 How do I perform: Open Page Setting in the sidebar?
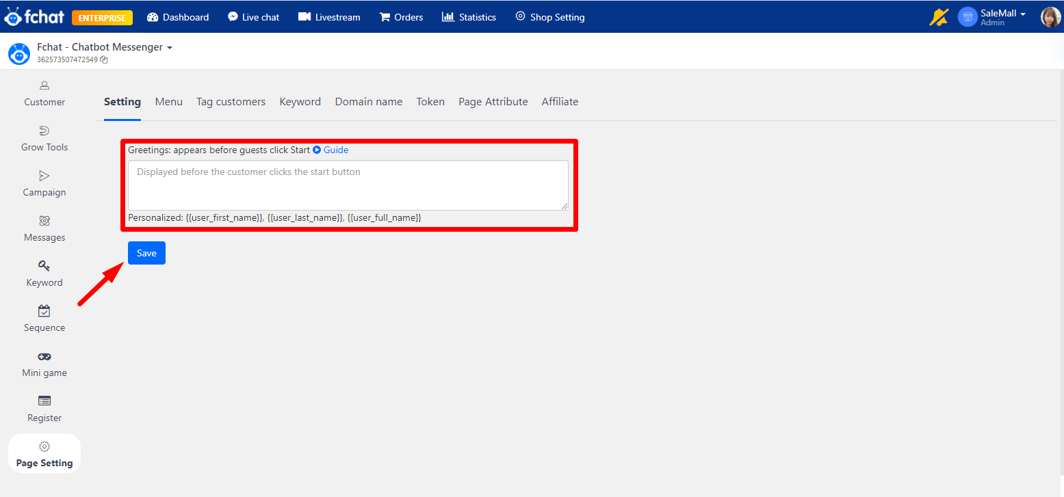44,453
